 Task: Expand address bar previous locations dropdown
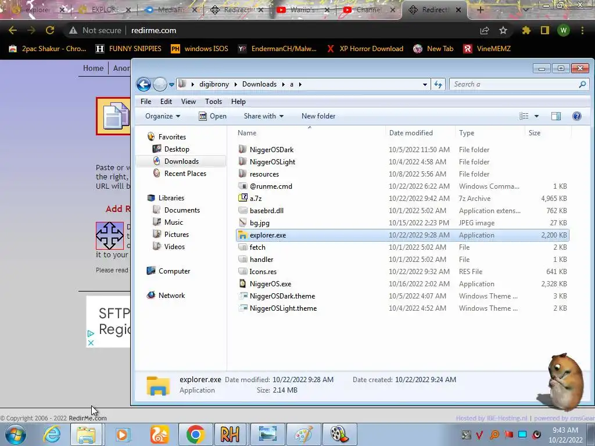[425, 85]
